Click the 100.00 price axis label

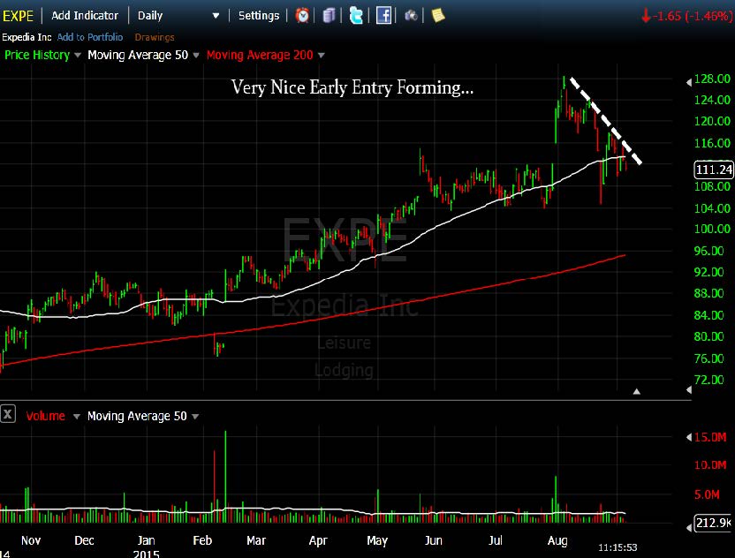point(712,229)
